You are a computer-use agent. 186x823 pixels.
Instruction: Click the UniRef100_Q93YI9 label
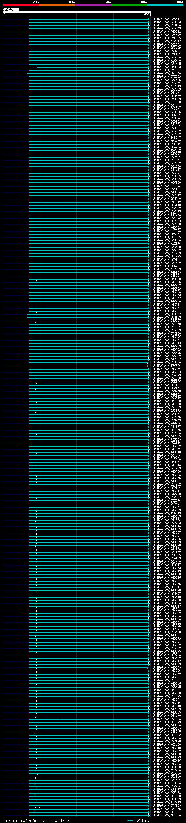[x=167, y=48]
